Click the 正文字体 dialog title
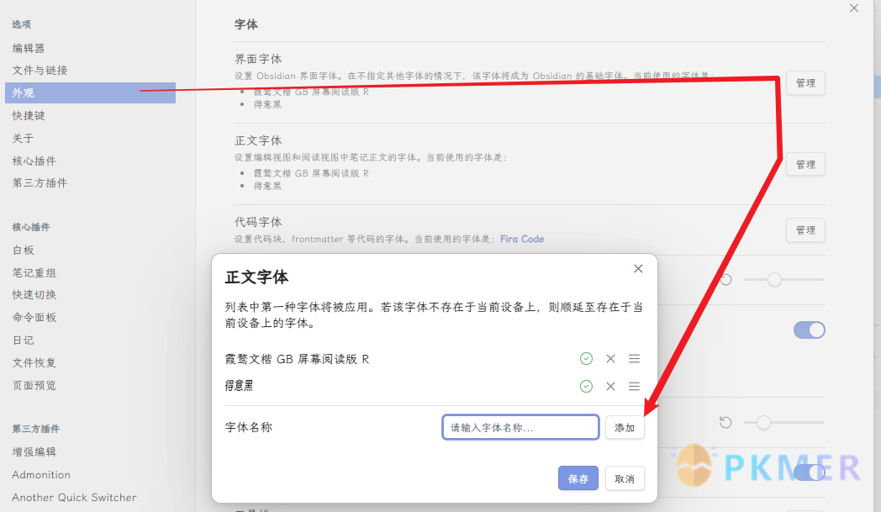 256,277
